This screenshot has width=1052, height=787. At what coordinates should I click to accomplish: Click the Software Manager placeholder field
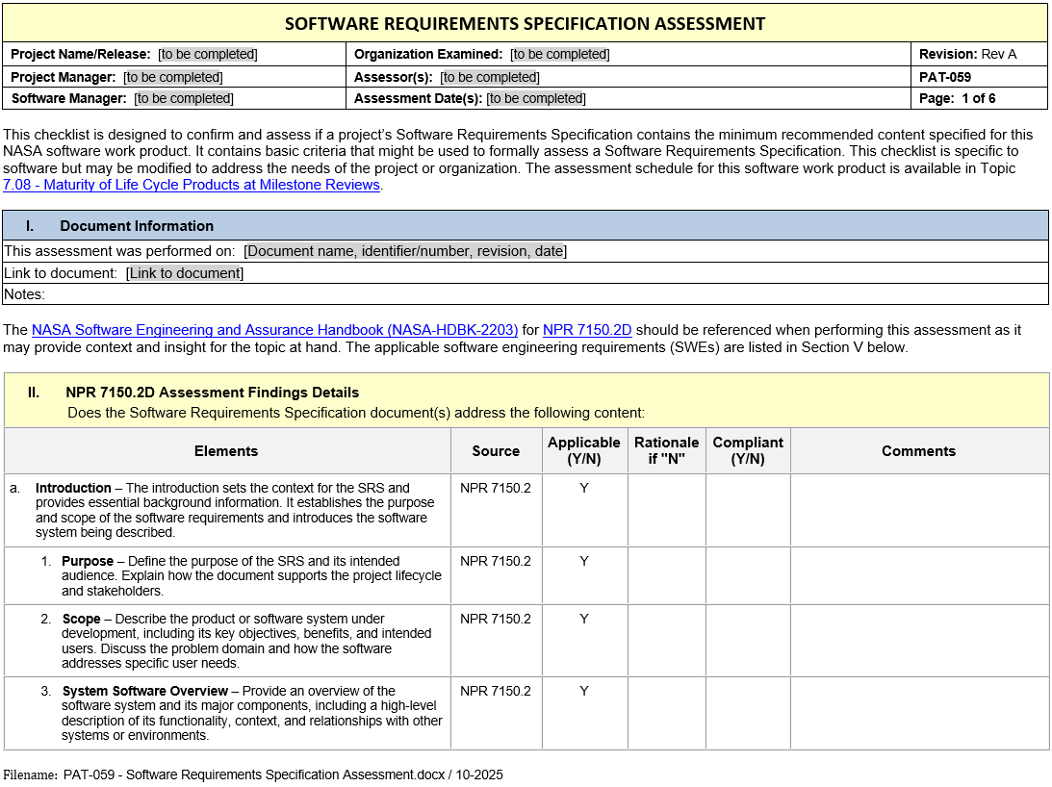click(x=184, y=98)
